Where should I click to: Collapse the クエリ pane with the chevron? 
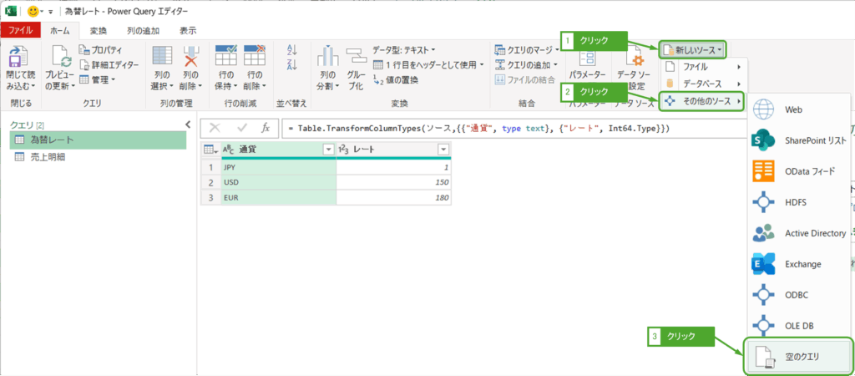pos(188,124)
